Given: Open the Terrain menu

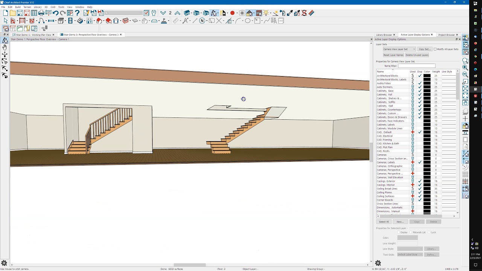Looking at the screenshot, I should [27, 7].
